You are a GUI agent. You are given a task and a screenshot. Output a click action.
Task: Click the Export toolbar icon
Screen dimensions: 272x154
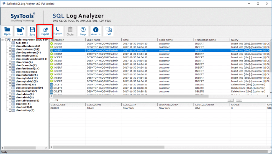(45, 31)
